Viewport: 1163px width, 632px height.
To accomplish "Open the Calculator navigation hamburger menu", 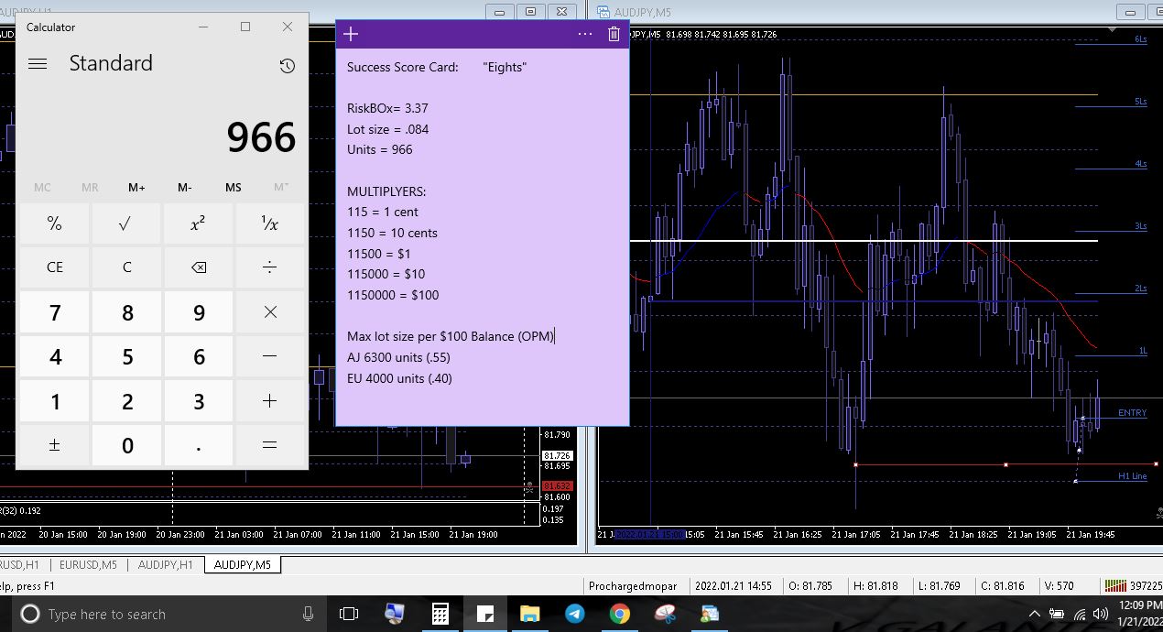I will tap(38, 64).
